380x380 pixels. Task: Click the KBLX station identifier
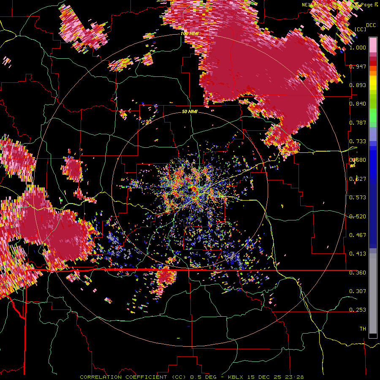(x=236, y=377)
